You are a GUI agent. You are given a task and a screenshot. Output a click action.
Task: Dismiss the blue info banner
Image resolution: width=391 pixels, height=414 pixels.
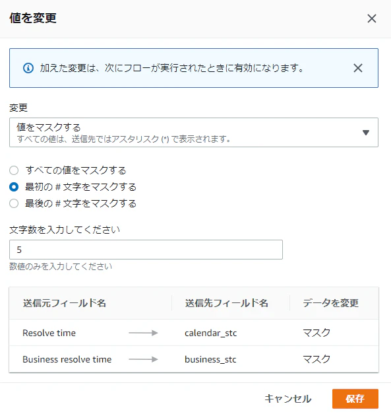358,68
